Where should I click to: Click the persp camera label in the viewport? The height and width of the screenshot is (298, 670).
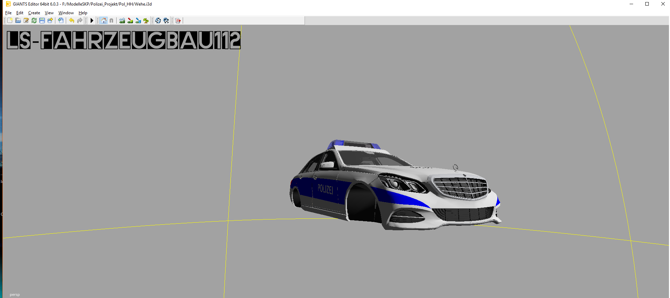tap(15, 295)
